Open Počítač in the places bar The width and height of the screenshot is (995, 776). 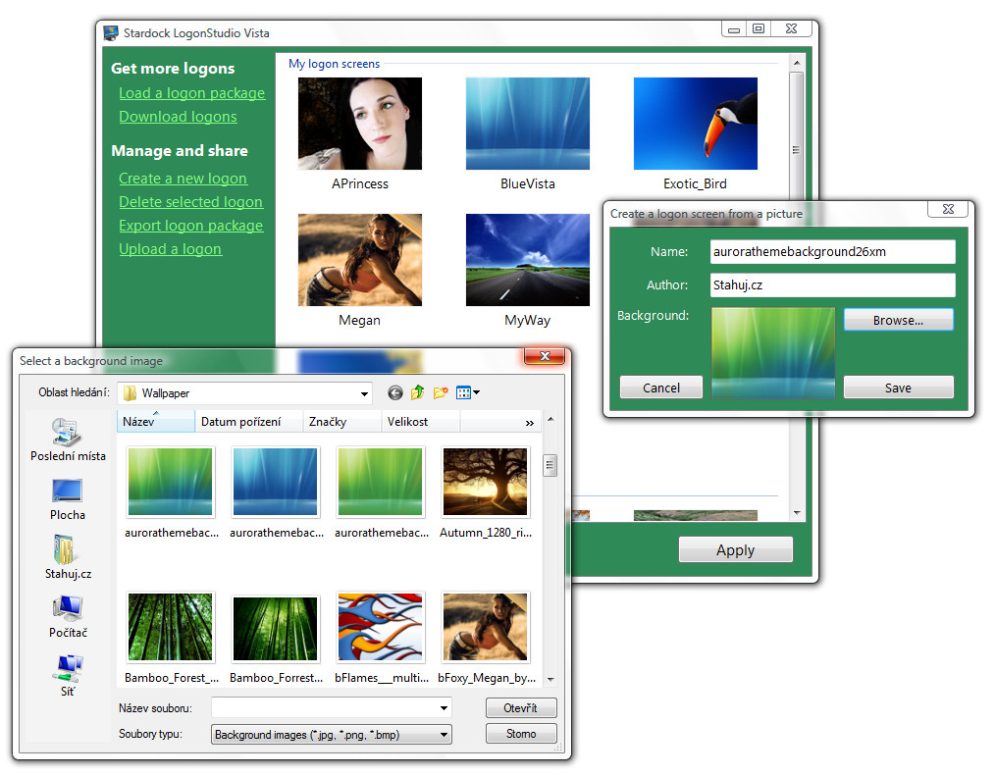click(68, 617)
